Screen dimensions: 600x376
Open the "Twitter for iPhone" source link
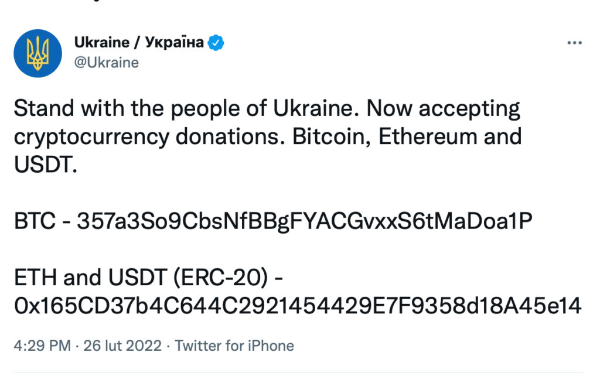234,346
